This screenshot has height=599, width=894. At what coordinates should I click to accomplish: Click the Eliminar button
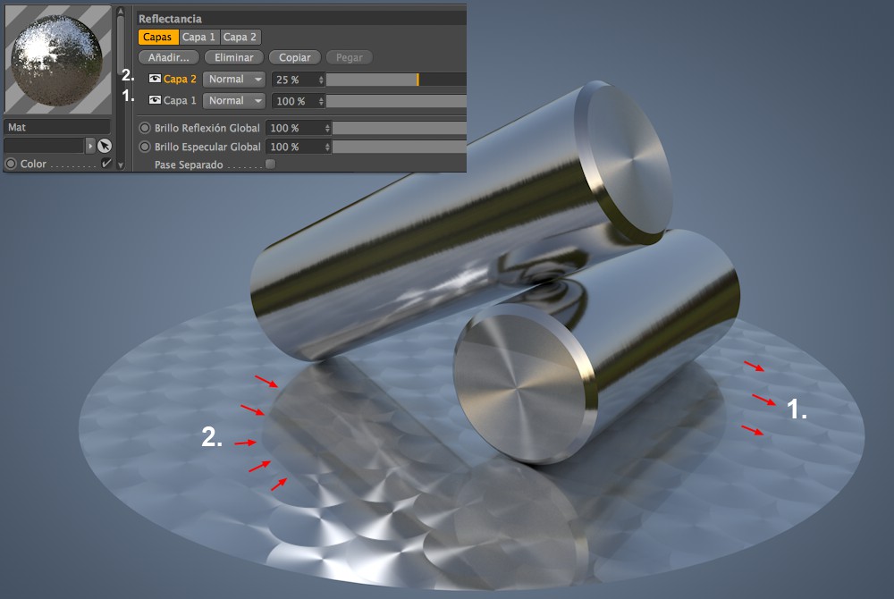click(233, 57)
